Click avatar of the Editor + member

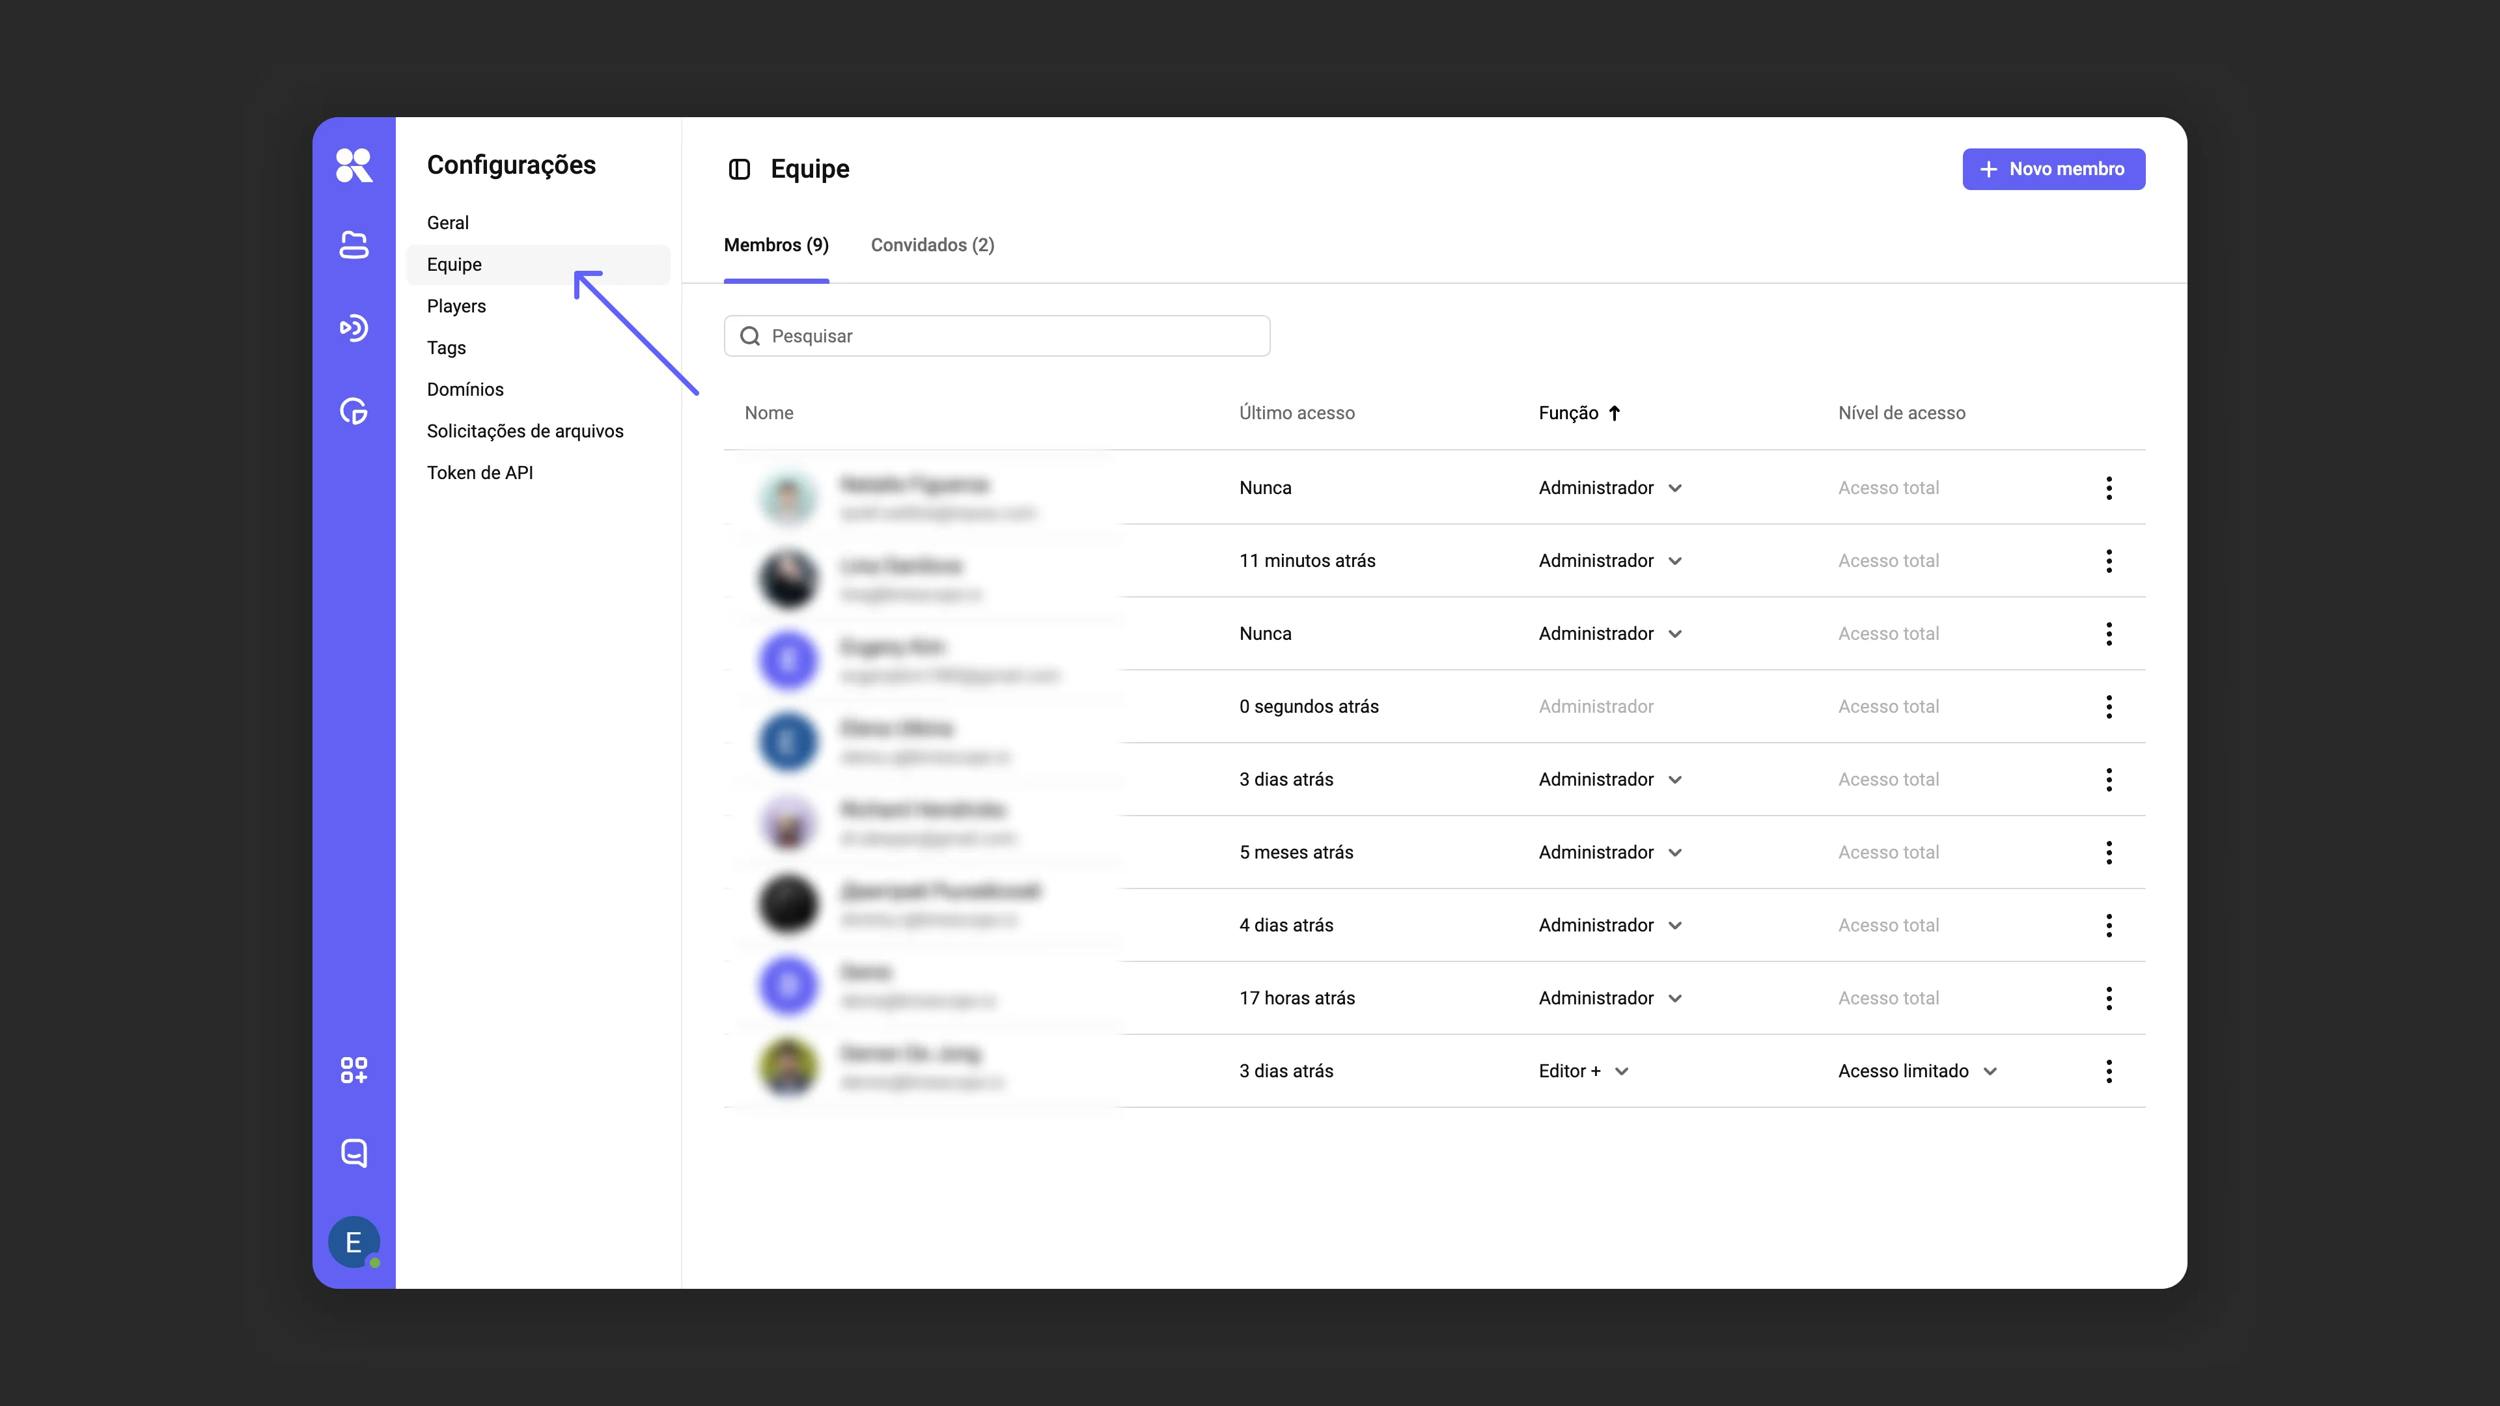pyautogui.click(x=788, y=1068)
